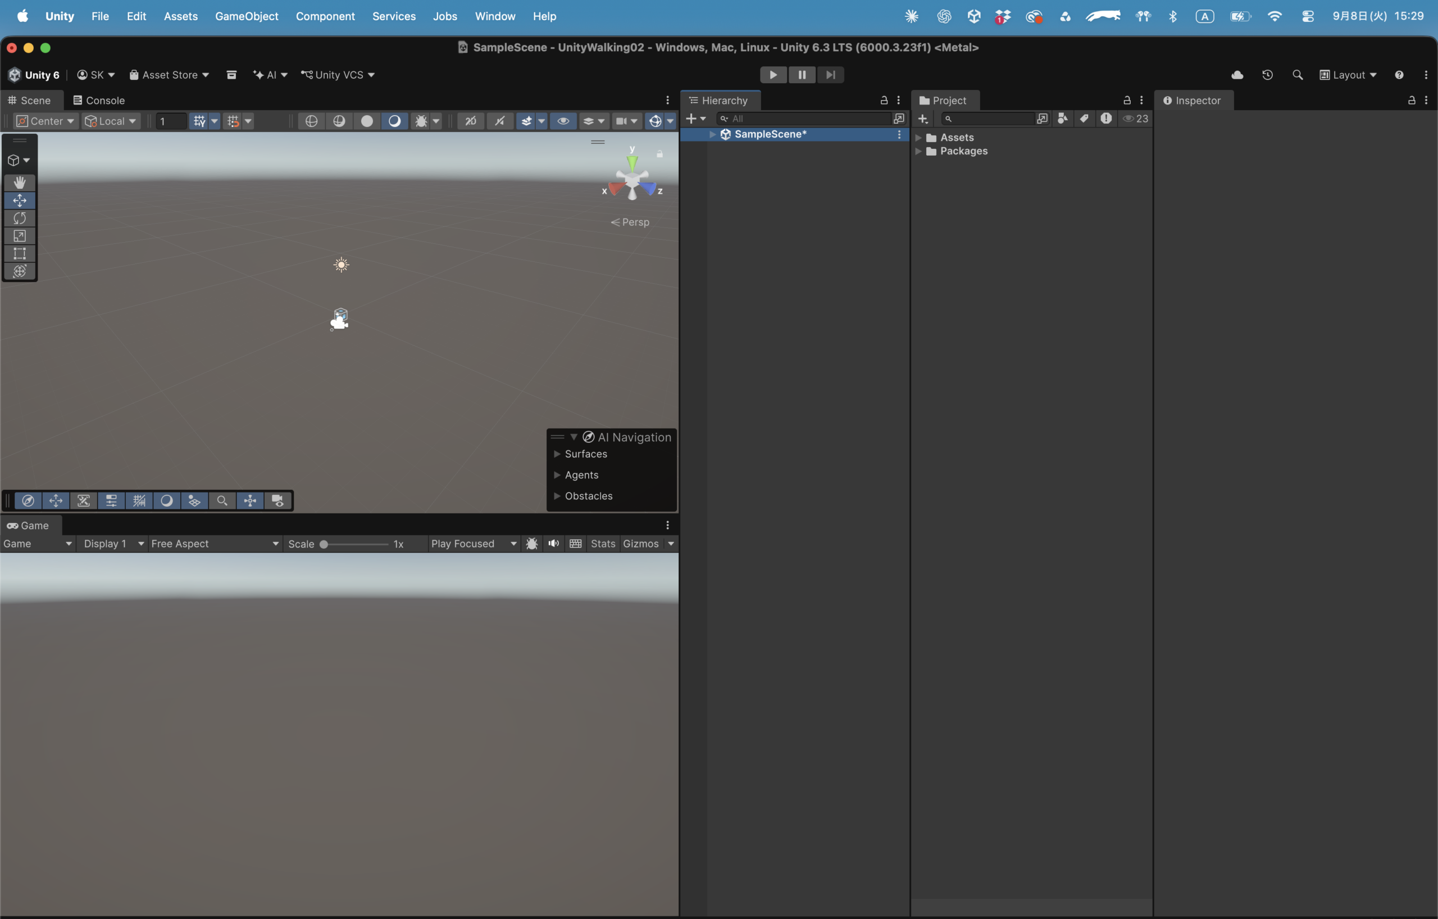Select the Scale tool
Image resolution: width=1438 pixels, height=919 pixels.
click(20, 236)
